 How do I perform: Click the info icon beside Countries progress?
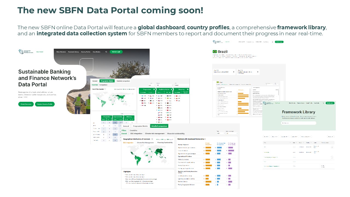pos(105,89)
